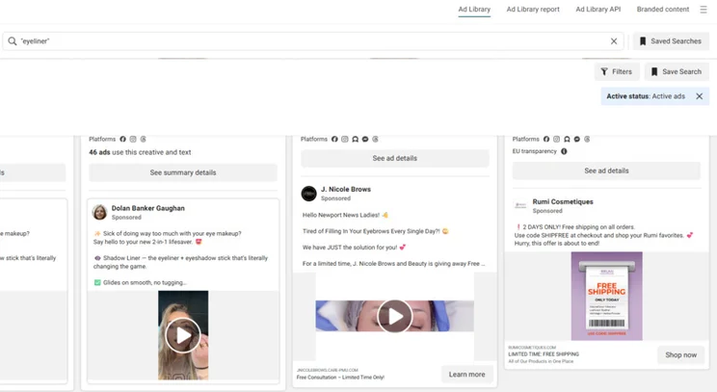This screenshot has width=717, height=392.
Task: Click Threads platform icon above J. Nicole Brows ad
Action: [375, 139]
